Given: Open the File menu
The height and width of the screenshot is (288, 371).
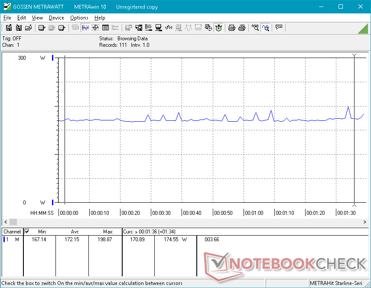Looking at the screenshot, I should [7, 18].
